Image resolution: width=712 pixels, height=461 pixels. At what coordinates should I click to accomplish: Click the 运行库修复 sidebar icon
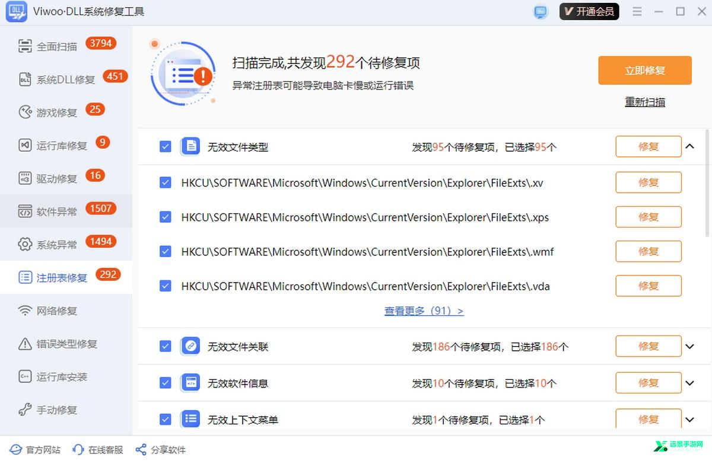[25, 145]
